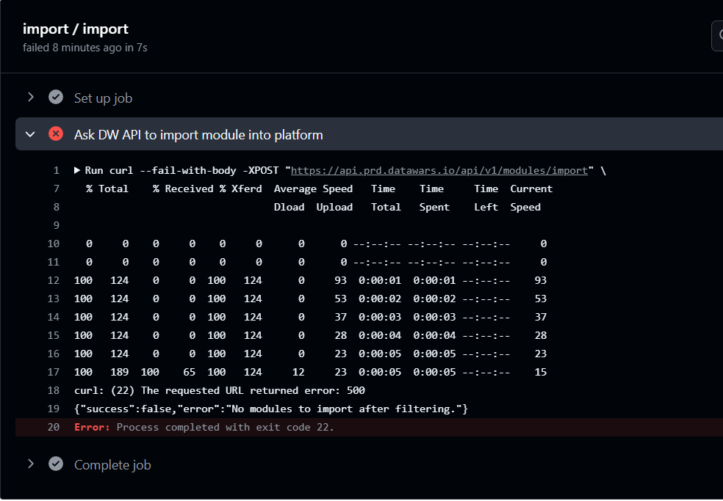Select the Set up job step title

coord(104,98)
